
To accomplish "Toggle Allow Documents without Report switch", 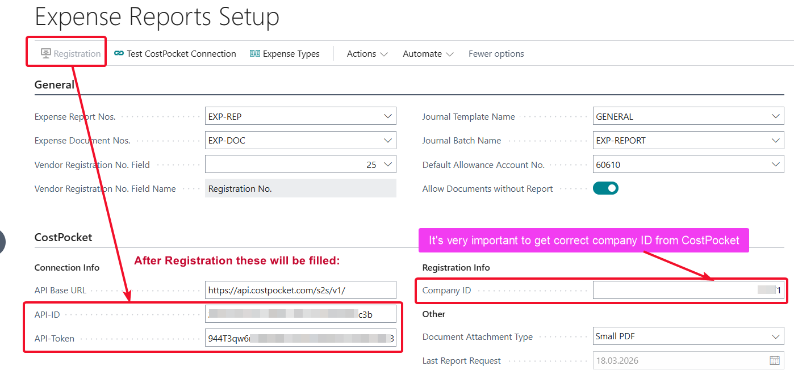I will pyautogui.click(x=605, y=188).
